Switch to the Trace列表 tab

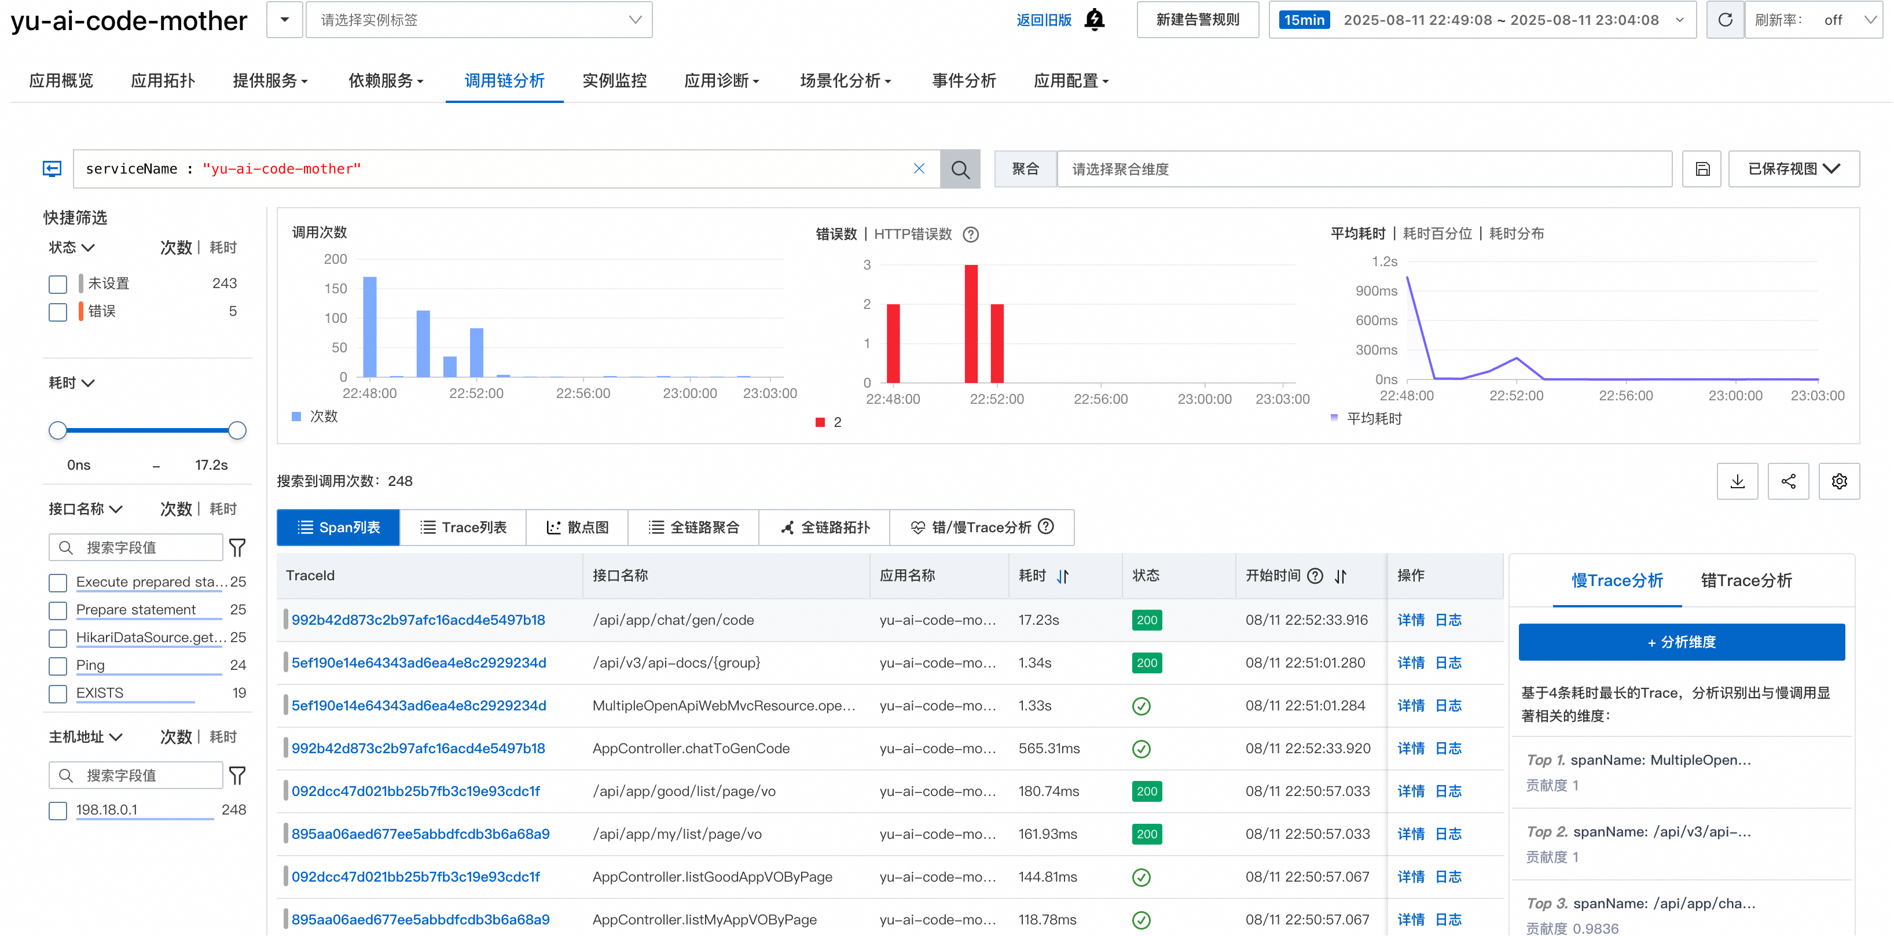463,528
